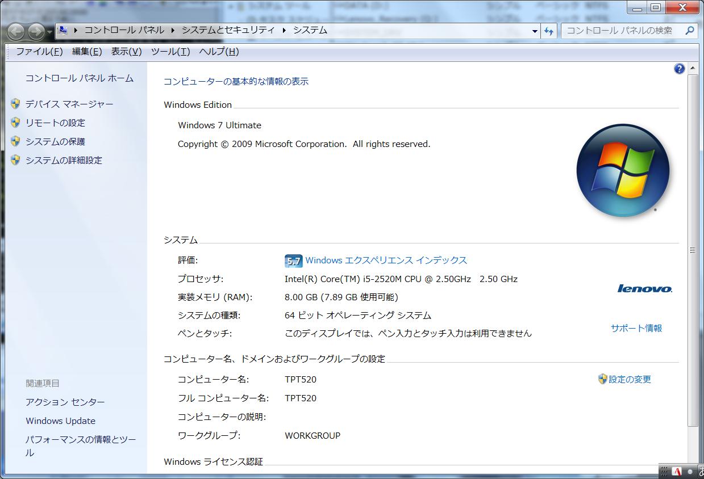Click the vertical scrollbar thumb
This screenshot has width=704, height=479.
point(692,250)
